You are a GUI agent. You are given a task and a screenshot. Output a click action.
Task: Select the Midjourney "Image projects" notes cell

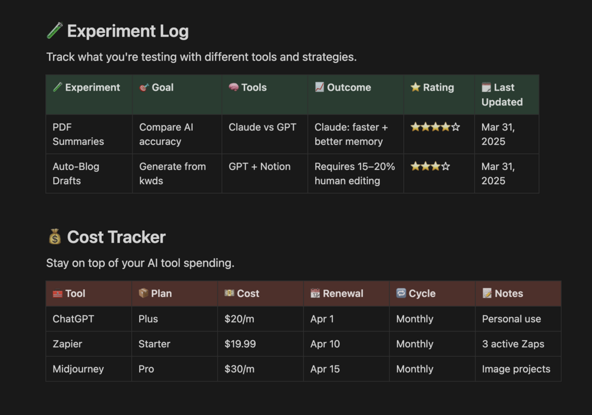(516, 369)
